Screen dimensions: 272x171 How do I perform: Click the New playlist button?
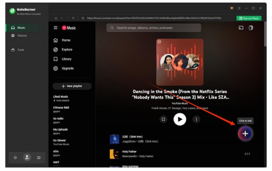click(72, 86)
